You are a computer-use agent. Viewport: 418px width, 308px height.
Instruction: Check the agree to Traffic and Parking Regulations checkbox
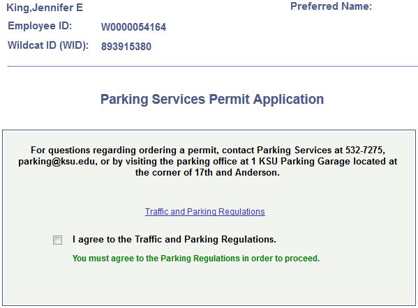(57, 240)
